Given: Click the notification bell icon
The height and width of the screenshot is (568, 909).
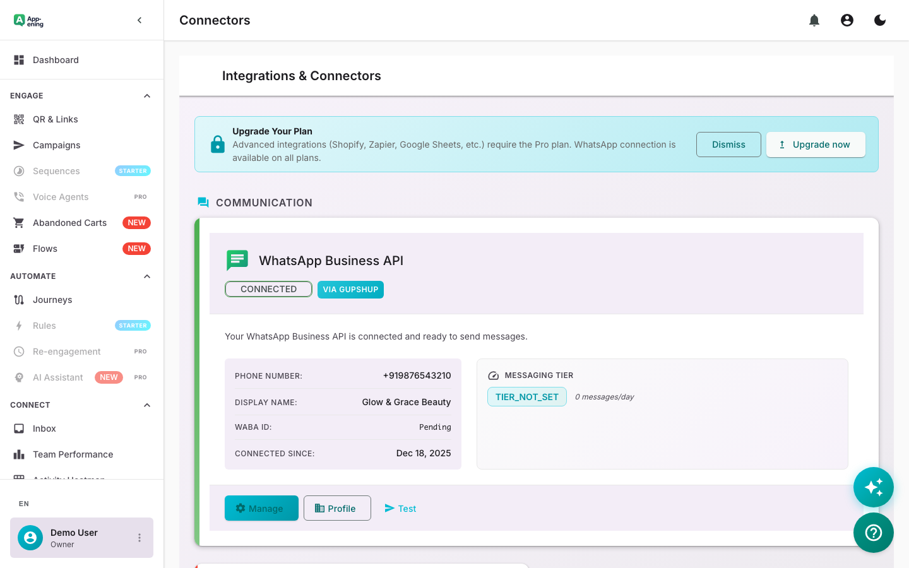Looking at the screenshot, I should click(814, 20).
